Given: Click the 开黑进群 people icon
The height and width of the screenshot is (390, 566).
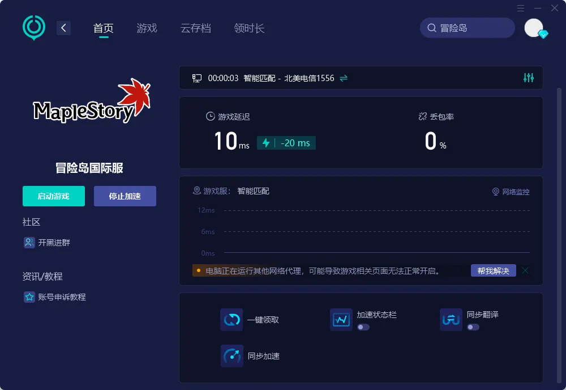Looking at the screenshot, I should pyautogui.click(x=29, y=243).
